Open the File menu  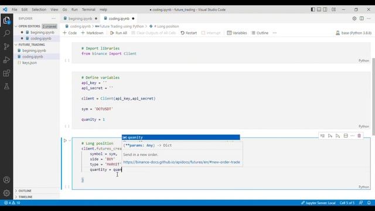point(14,9)
